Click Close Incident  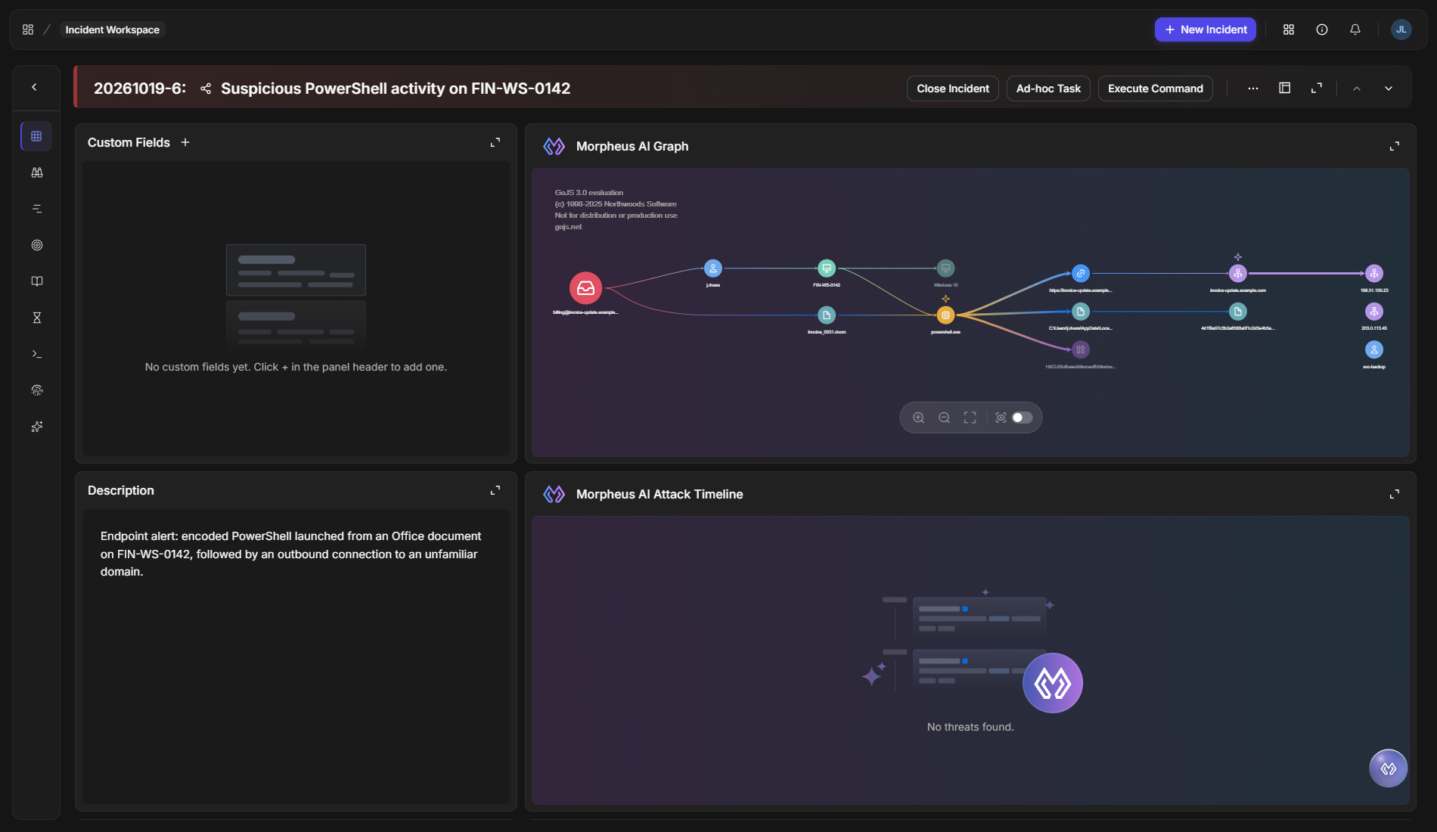[x=952, y=88]
